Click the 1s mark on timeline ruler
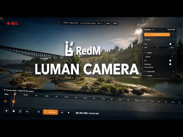 36,96
